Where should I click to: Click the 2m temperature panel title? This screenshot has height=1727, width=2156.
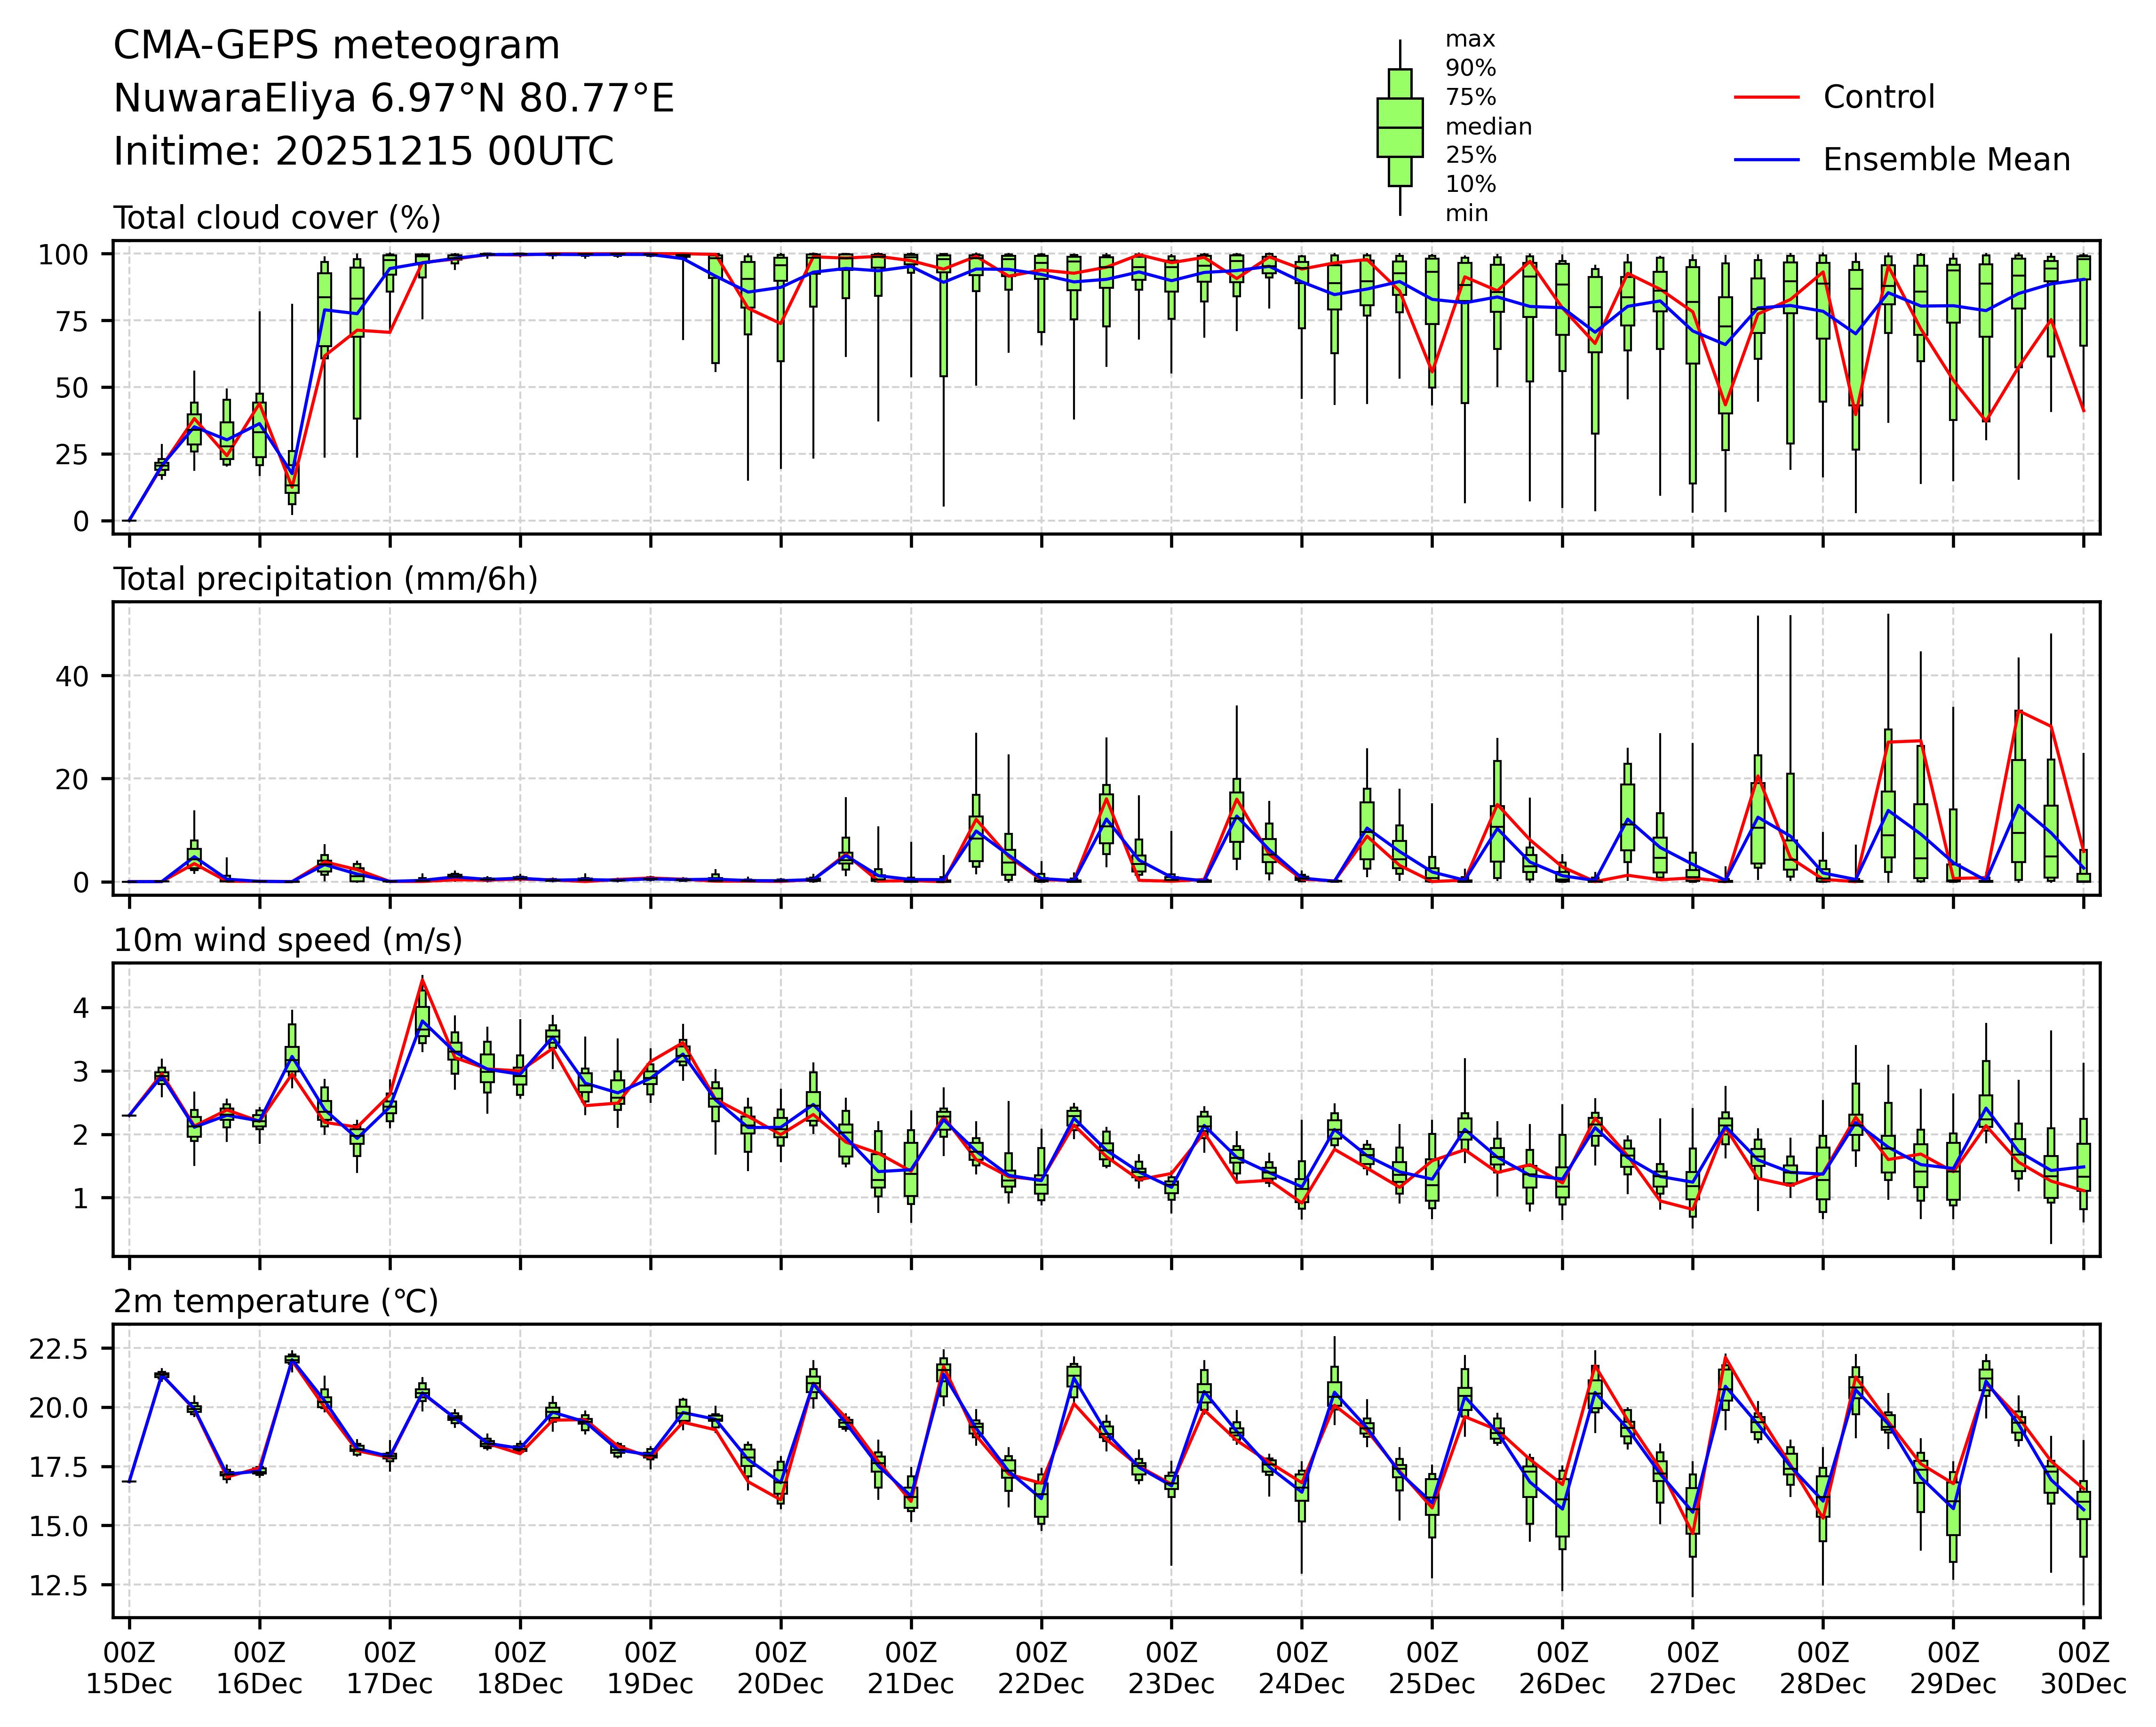coord(275,1301)
